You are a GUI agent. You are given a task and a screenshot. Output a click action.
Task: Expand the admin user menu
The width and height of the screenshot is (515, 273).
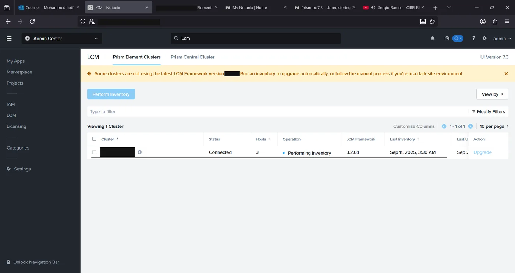point(502,39)
